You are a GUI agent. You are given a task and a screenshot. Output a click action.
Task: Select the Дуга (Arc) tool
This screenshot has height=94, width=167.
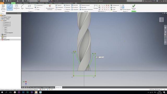click(x=22, y=7)
